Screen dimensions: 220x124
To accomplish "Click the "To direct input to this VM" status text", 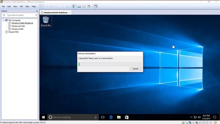I will click(23, 123).
